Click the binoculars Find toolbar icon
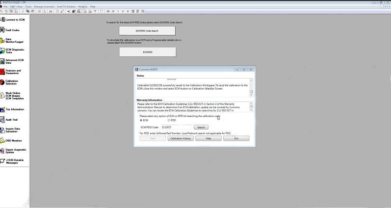 coord(51,11)
